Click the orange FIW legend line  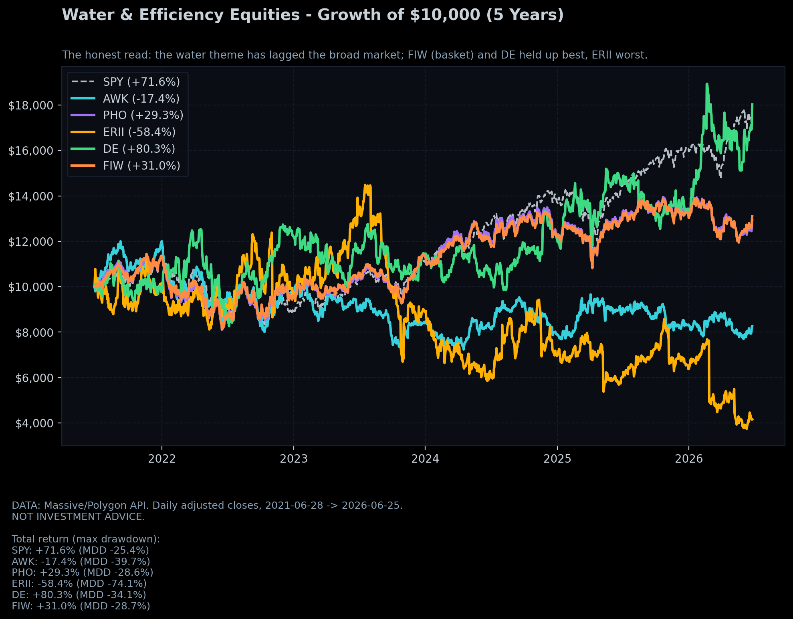[83, 166]
